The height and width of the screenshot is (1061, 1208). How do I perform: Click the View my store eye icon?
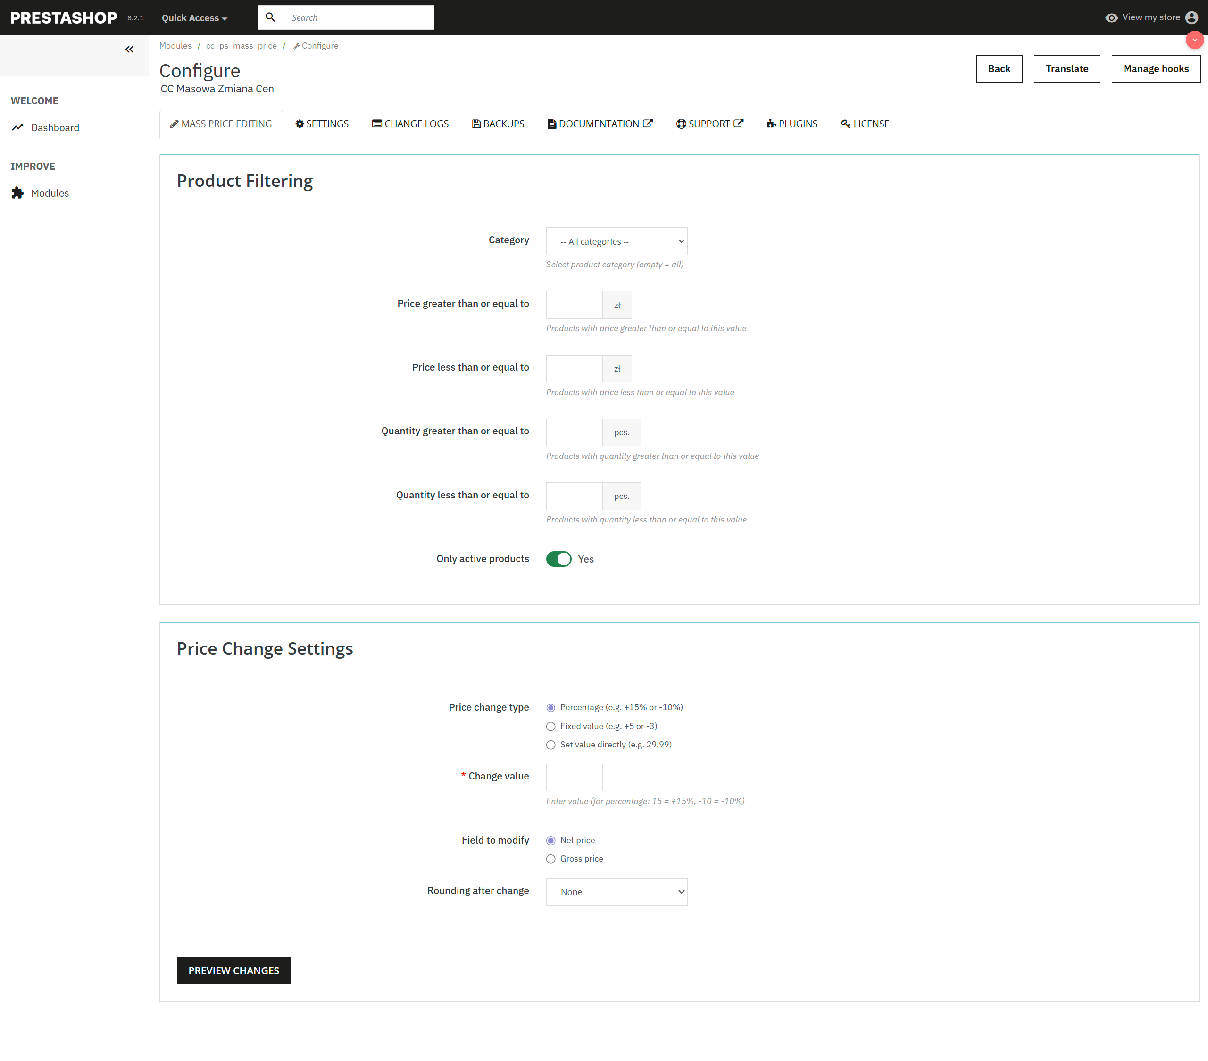(1111, 18)
